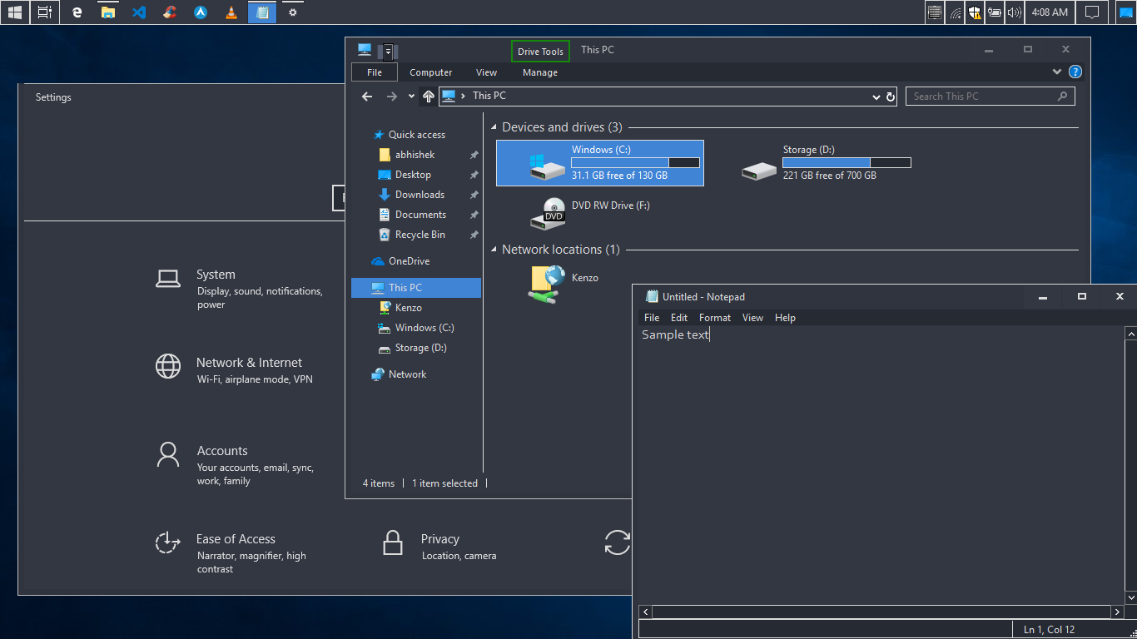1137x639 pixels.
Task: Open Network at the bottom of the sidebar
Action: point(405,374)
